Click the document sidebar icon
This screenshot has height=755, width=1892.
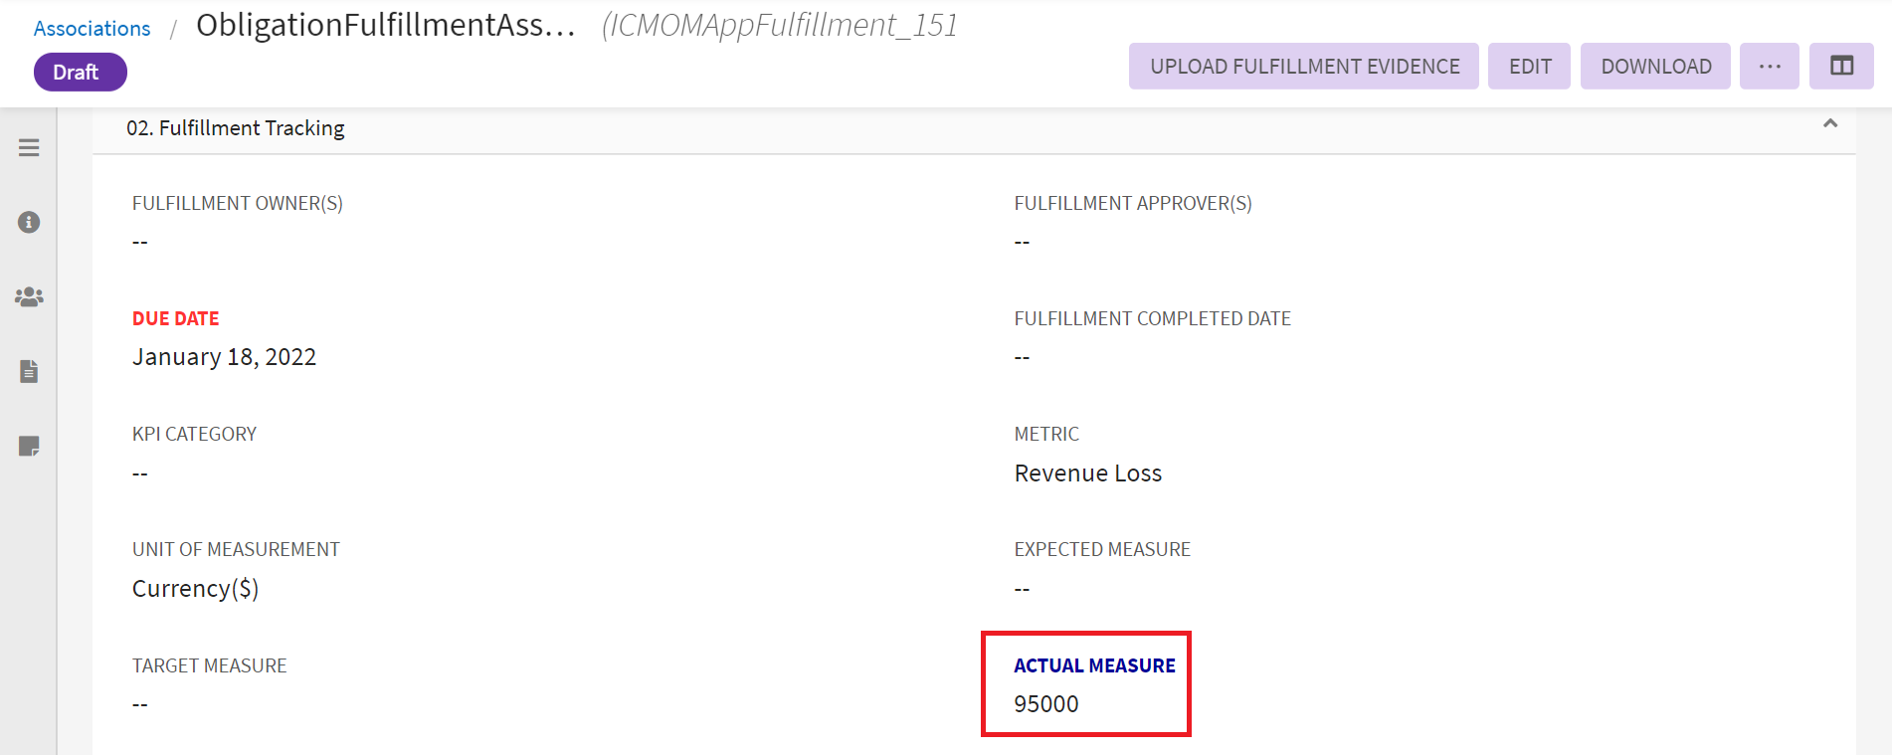29,371
